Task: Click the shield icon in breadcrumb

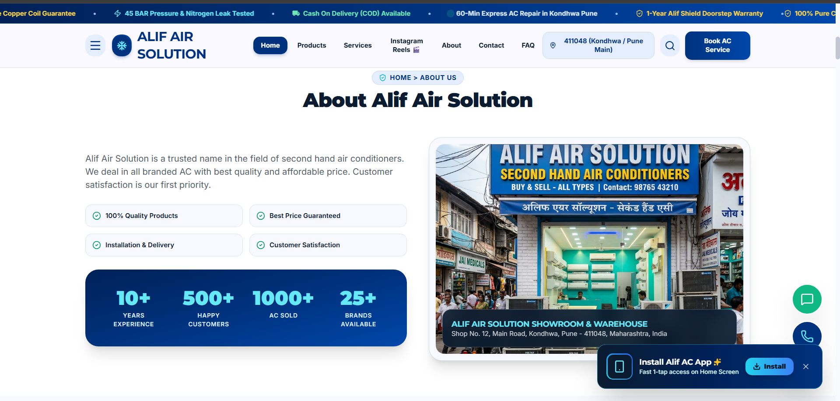Action: [383, 78]
